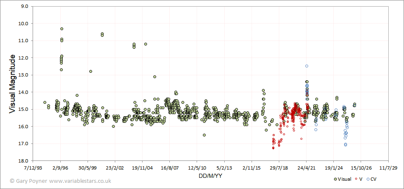The width and height of the screenshot is (404, 189).
Task: Click the 11/7/29 date label
Action: coord(388,168)
